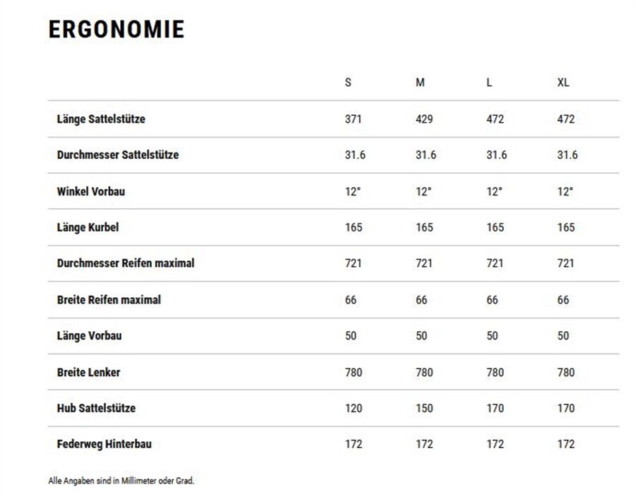The width and height of the screenshot is (636, 504).
Task: Click the Winkel Vorbau row label
Action: coord(91,191)
